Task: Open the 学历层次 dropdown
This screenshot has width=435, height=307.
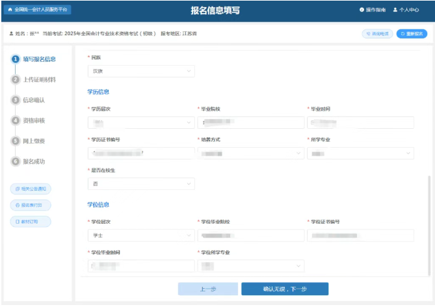Action: point(140,122)
